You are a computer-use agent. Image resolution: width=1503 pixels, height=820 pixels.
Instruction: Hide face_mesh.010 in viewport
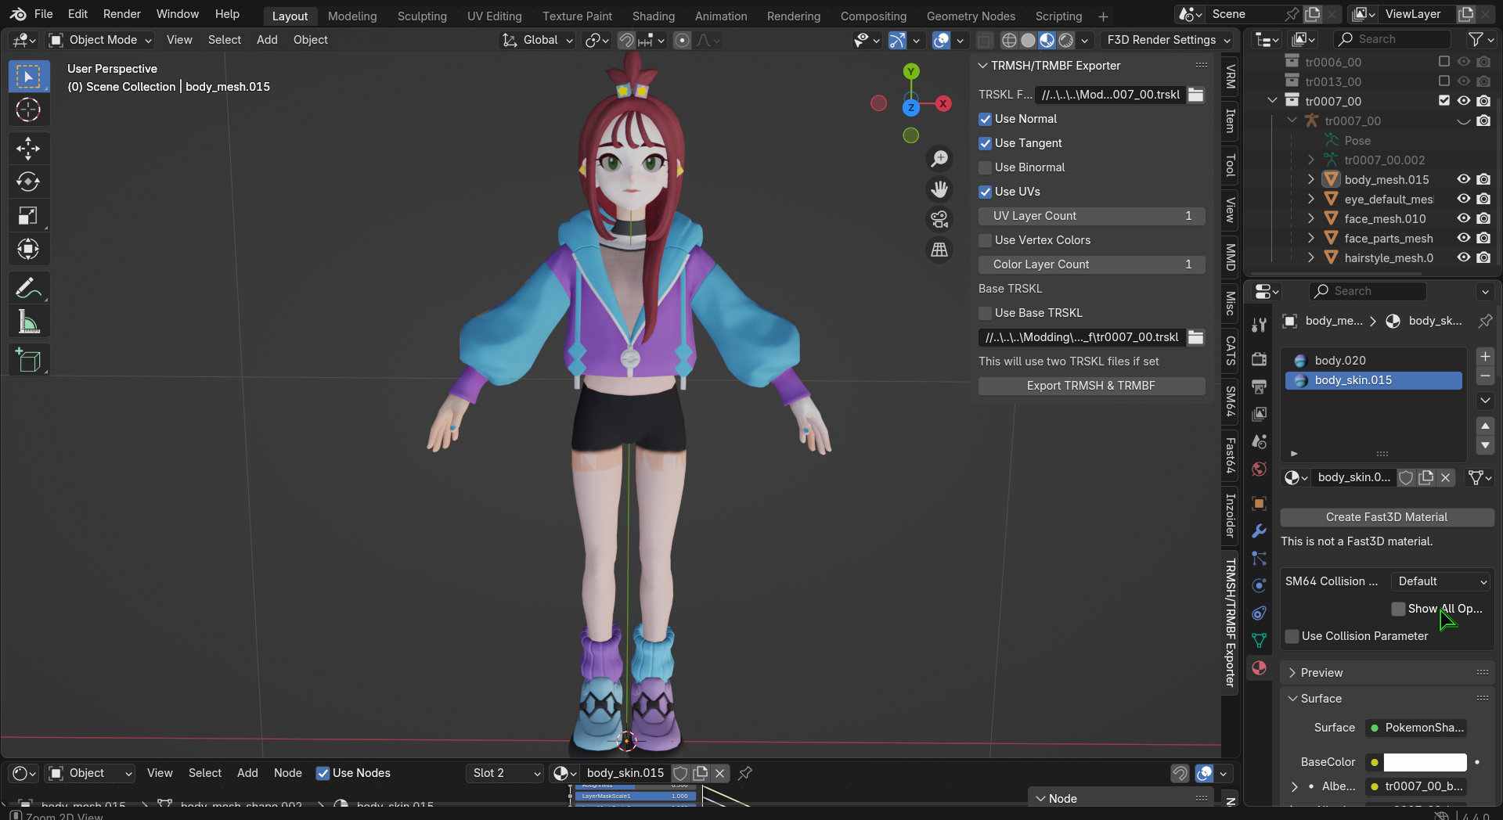(1463, 218)
